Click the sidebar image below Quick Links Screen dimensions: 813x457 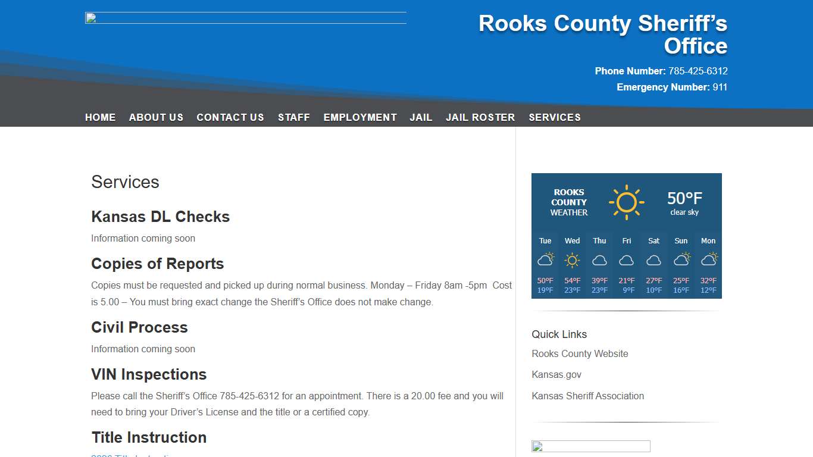[590, 446]
